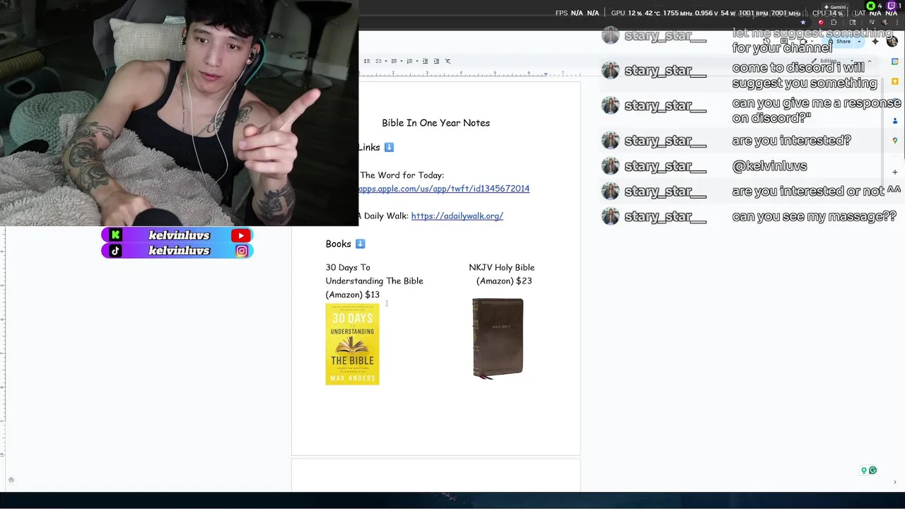This screenshot has height=509, width=905.
Task: Click the plus icon to get add-ons
Action: click(x=894, y=172)
